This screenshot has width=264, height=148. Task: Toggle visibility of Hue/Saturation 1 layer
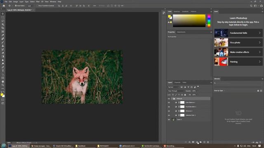click(x=169, y=107)
